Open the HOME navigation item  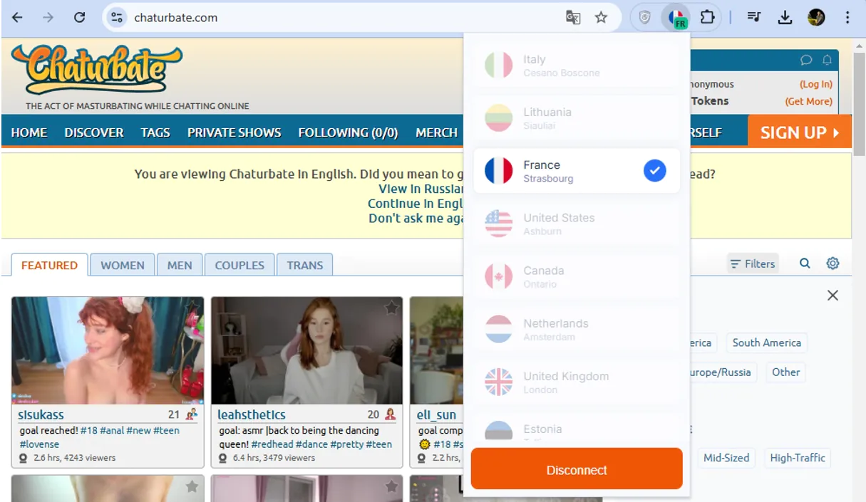click(29, 132)
